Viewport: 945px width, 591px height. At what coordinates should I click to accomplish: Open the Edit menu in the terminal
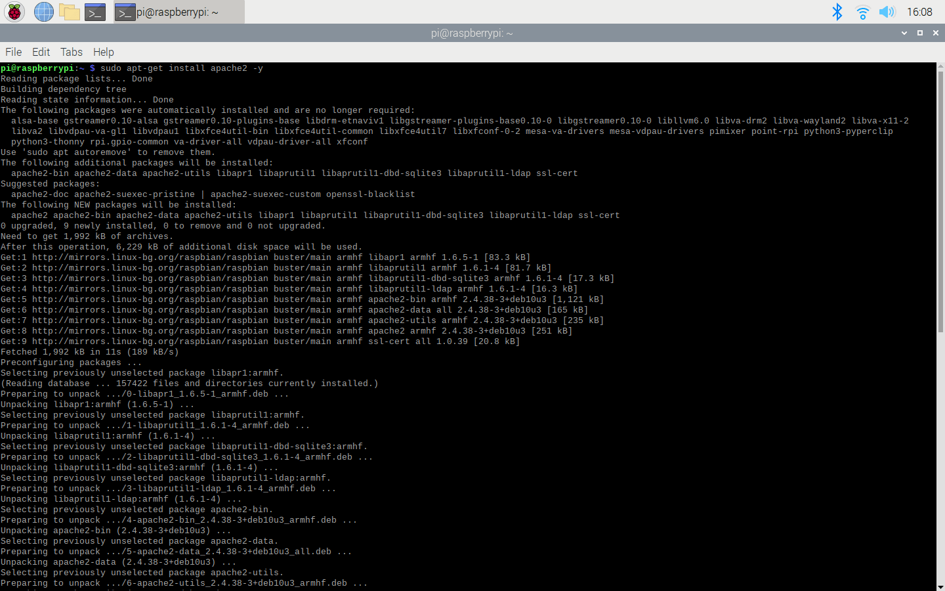point(41,52)
